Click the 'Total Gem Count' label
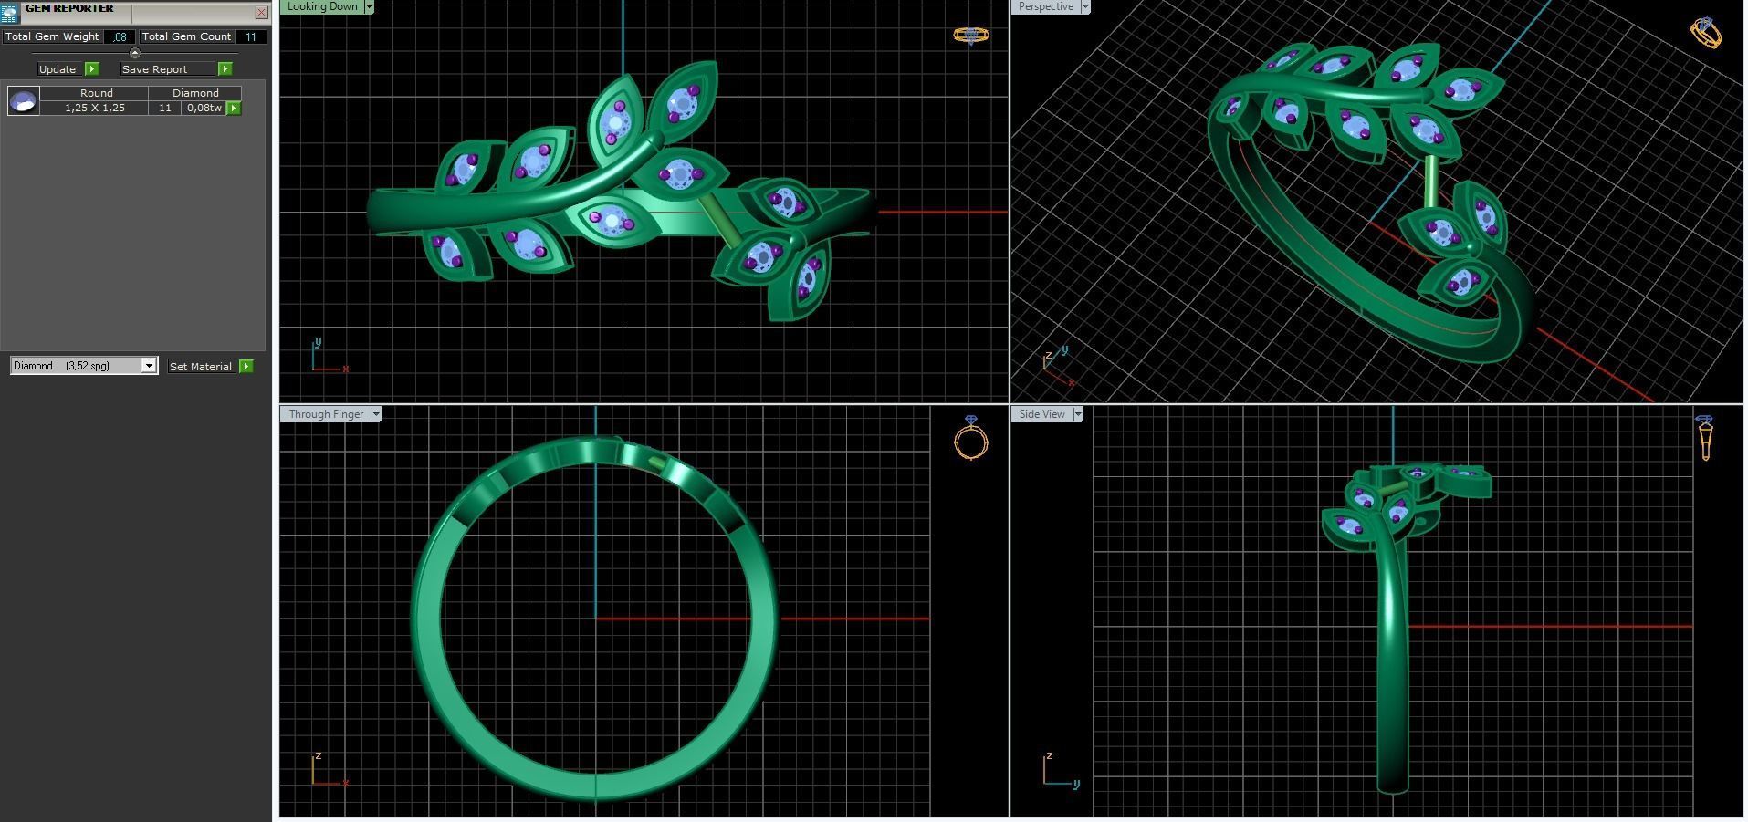The width and height of the screenshot is (1748, 822). pyautogui.click(x=186, y=36)
